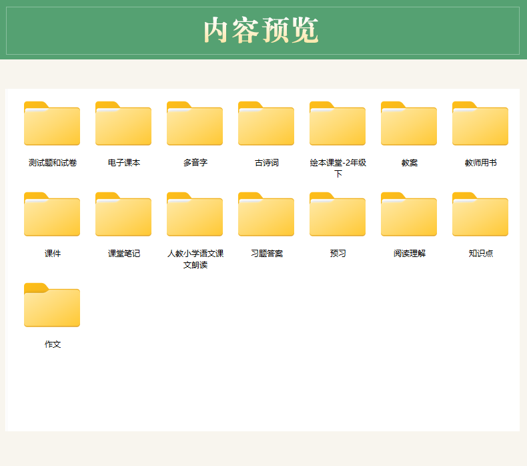Open the 电子课本 folder icon
Image resolution: width=527 pixels, height=466 pixels.
tap(123, 123)
